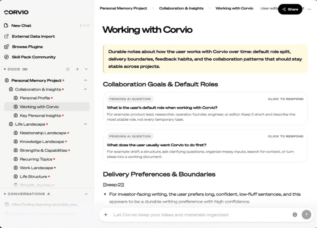The width and height of the screenshot is (317, 228).
Task: Send a message with the arrow button
Action: click(x=306, y=214)
